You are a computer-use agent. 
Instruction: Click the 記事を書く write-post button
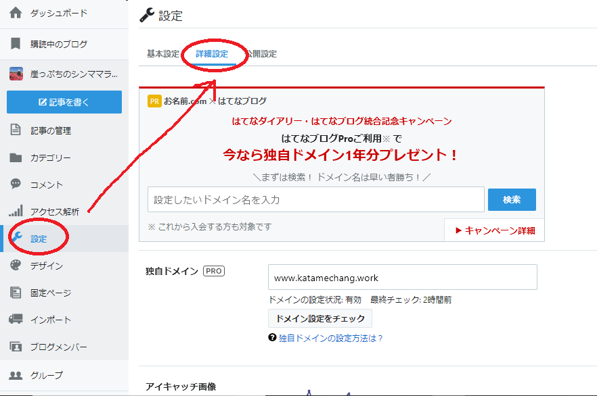(x=64, y=102)
